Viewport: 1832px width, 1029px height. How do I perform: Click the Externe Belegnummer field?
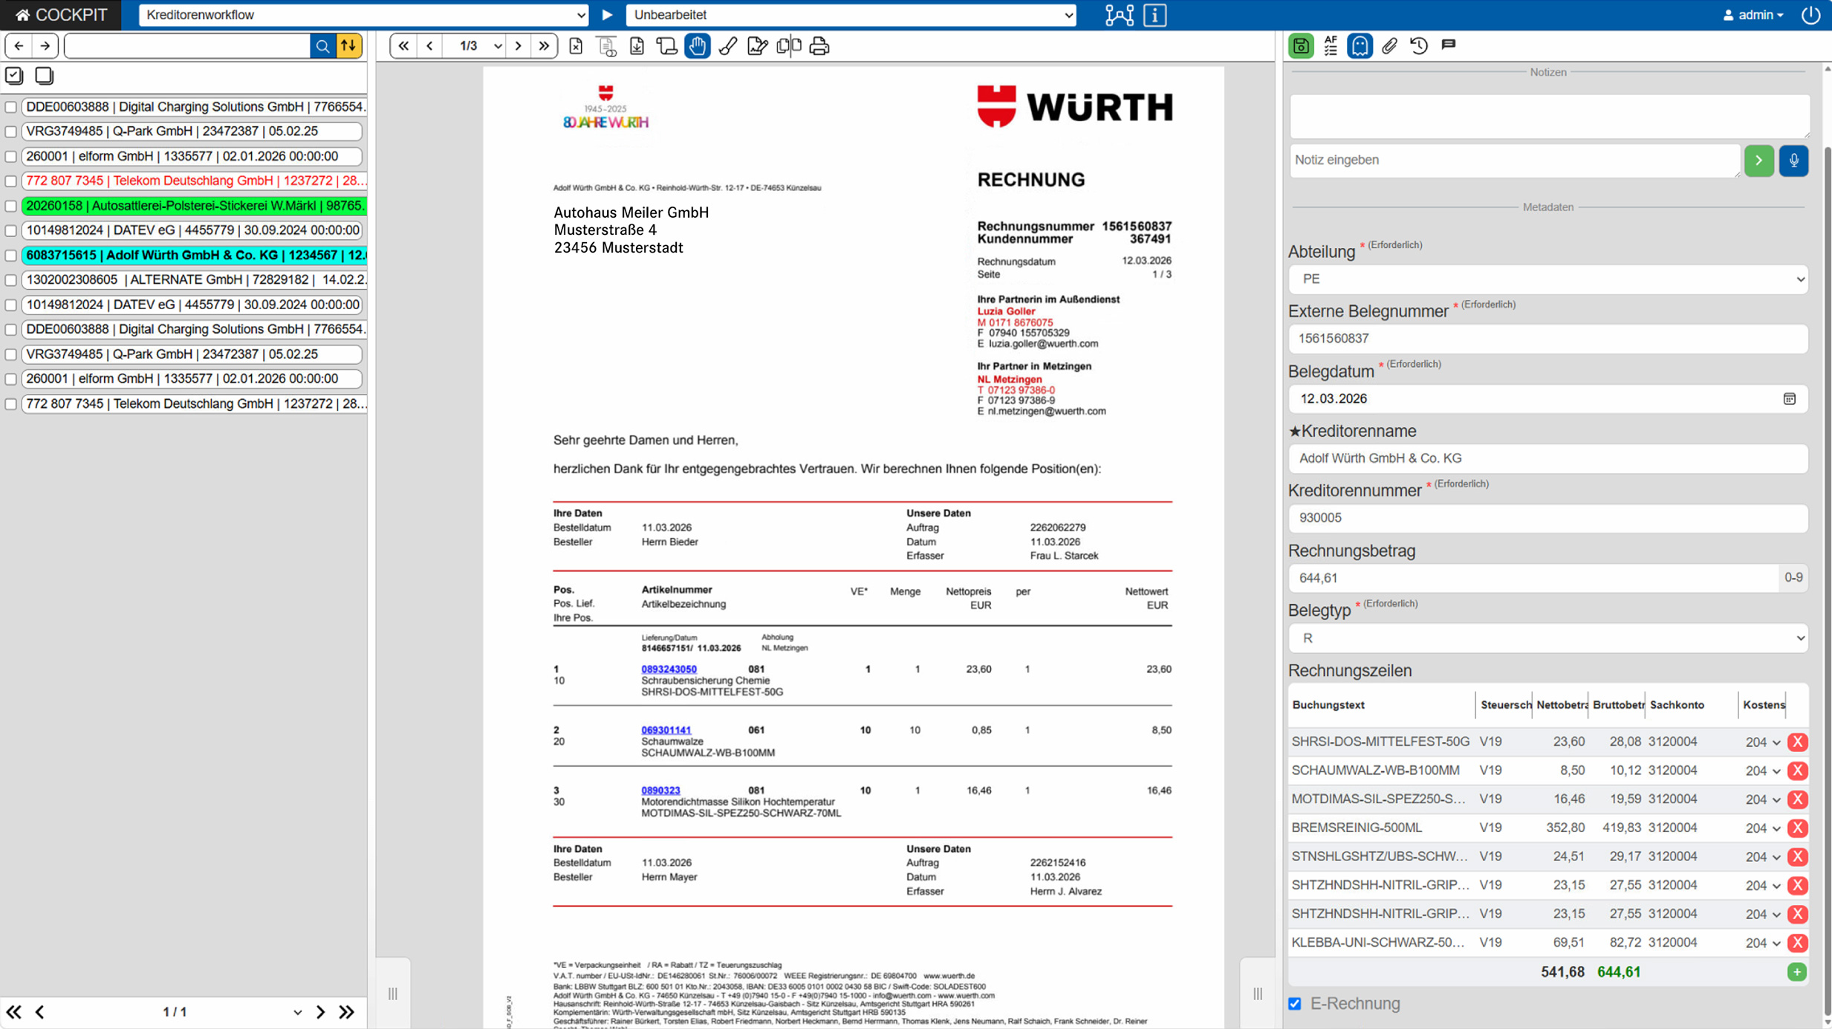pos(1548,339)
